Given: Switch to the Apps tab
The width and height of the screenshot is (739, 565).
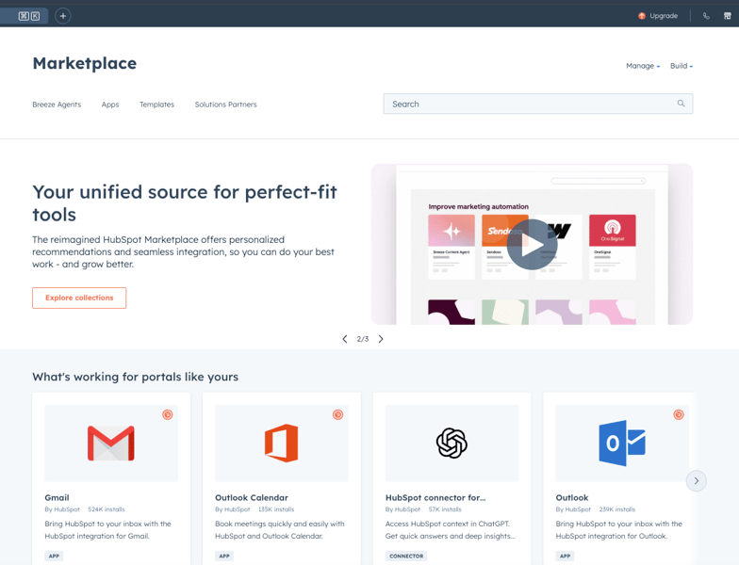Looking at the screenshot, I should [110, 105].
